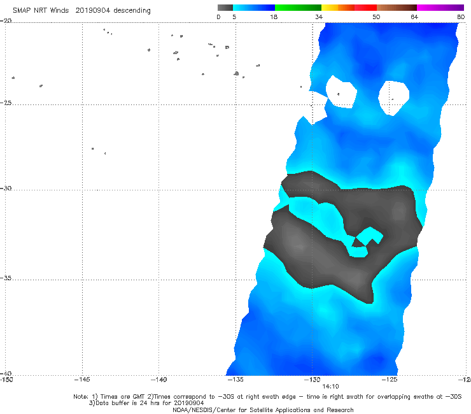Click the longitude label '-140'
The width and height of the screenshot is (471, 414).
coord(158,380)
